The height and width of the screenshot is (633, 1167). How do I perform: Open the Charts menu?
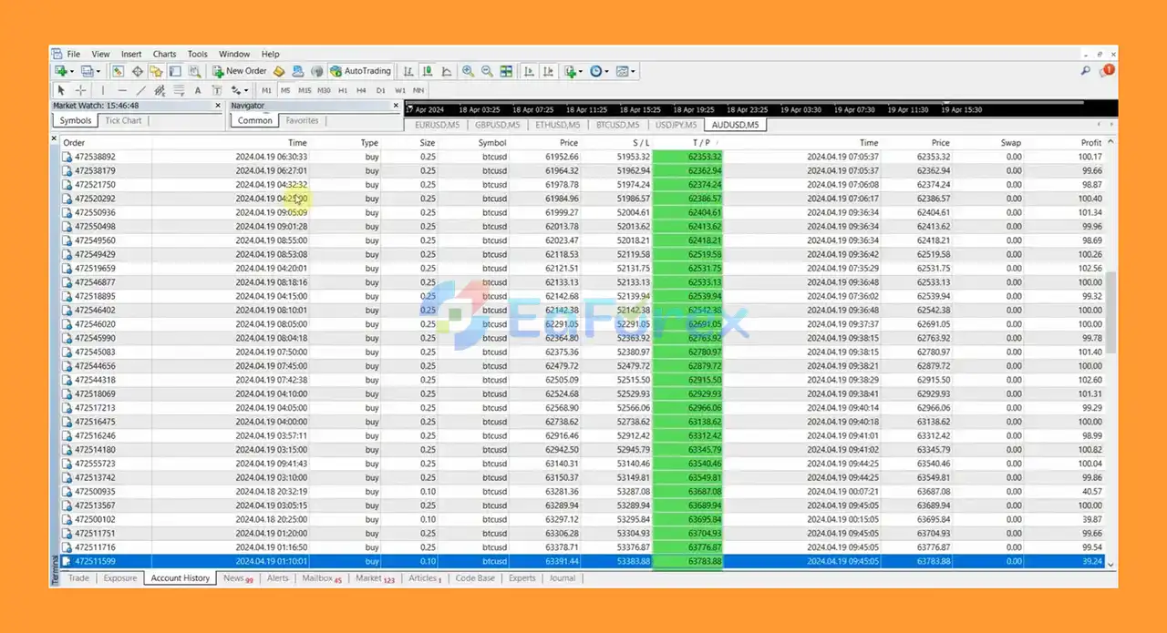click(x=164, y=54)
